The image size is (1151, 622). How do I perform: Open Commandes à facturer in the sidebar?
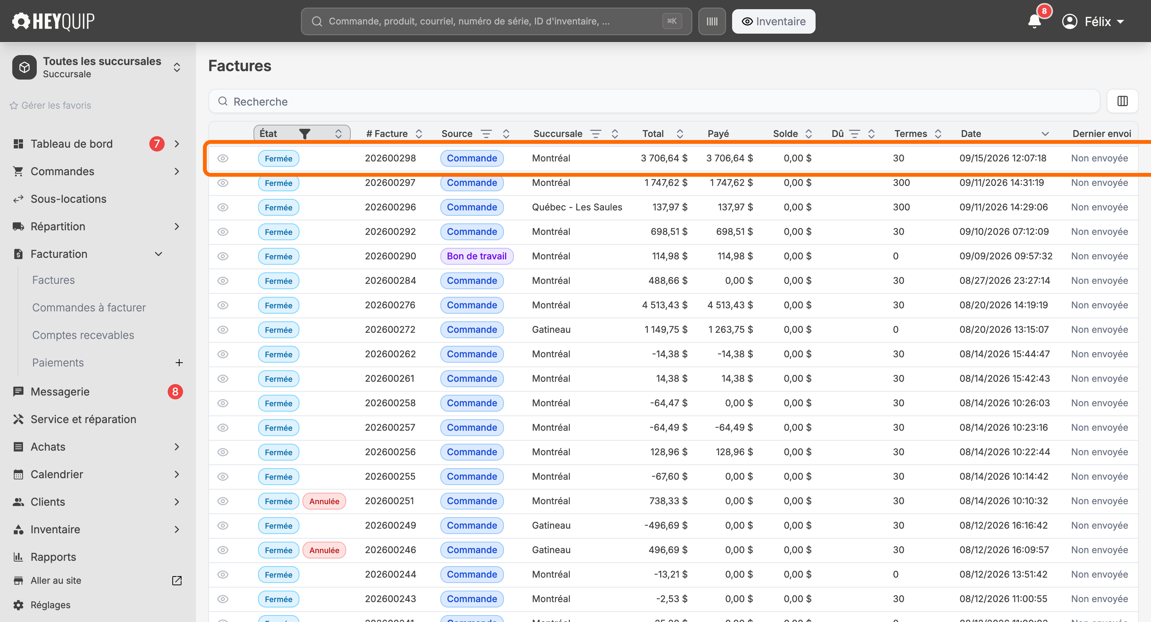[x=89, y=308]
